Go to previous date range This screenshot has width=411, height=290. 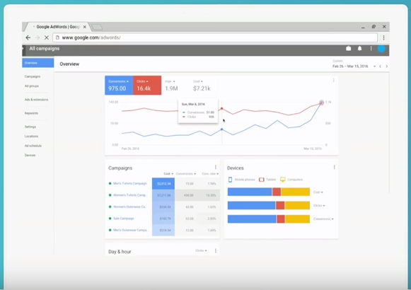coord(381,66)
